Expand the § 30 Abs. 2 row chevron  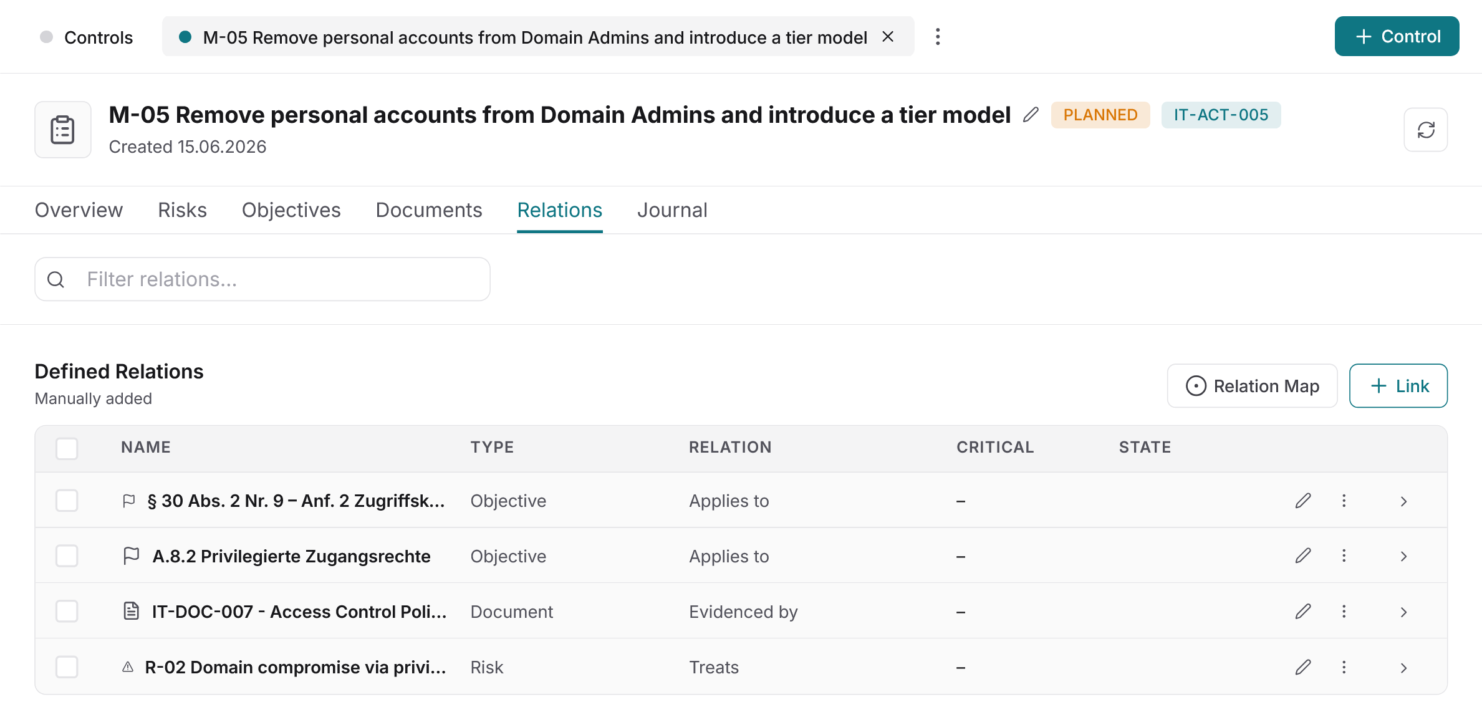[1403, 501]
